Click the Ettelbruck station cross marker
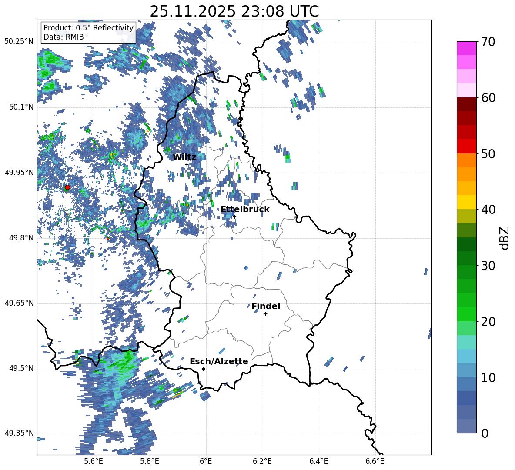Screen dimensions: 515x470 pyautogui.click(x=234, y=217)
